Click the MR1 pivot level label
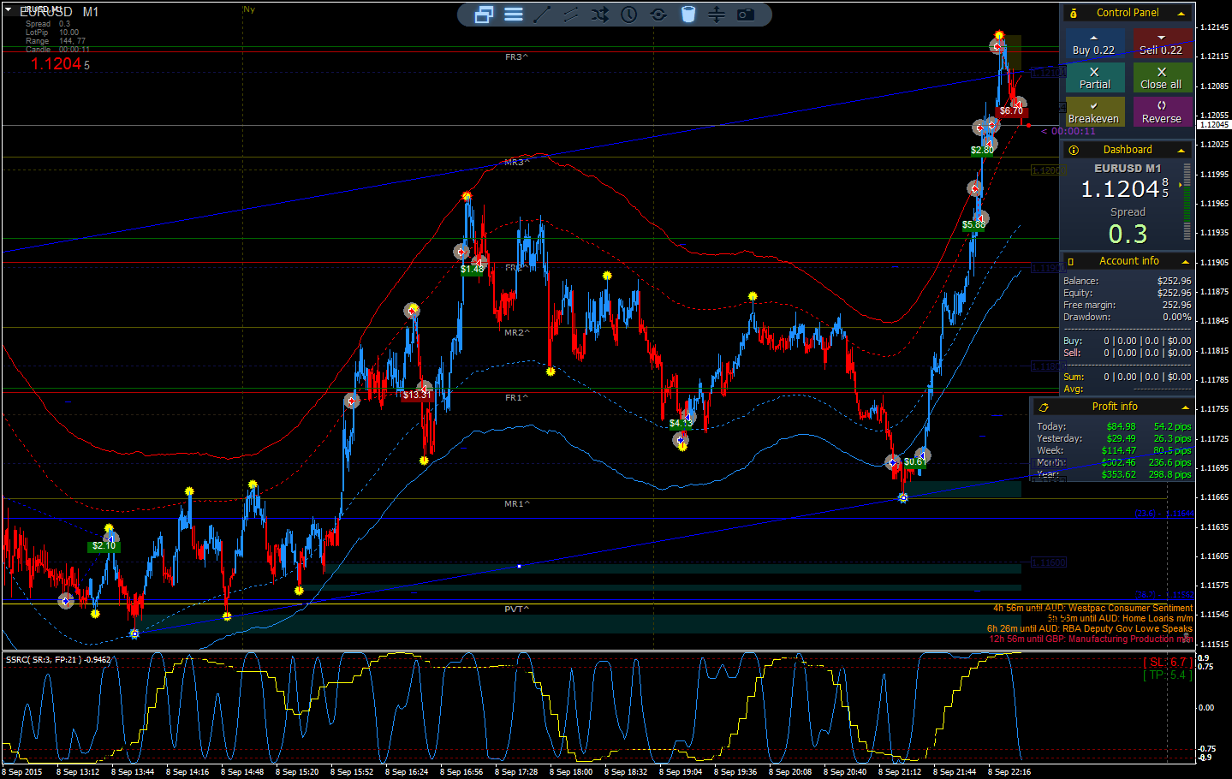Image resolution: width=1232 pixels, height=779 pixels. 516,504
